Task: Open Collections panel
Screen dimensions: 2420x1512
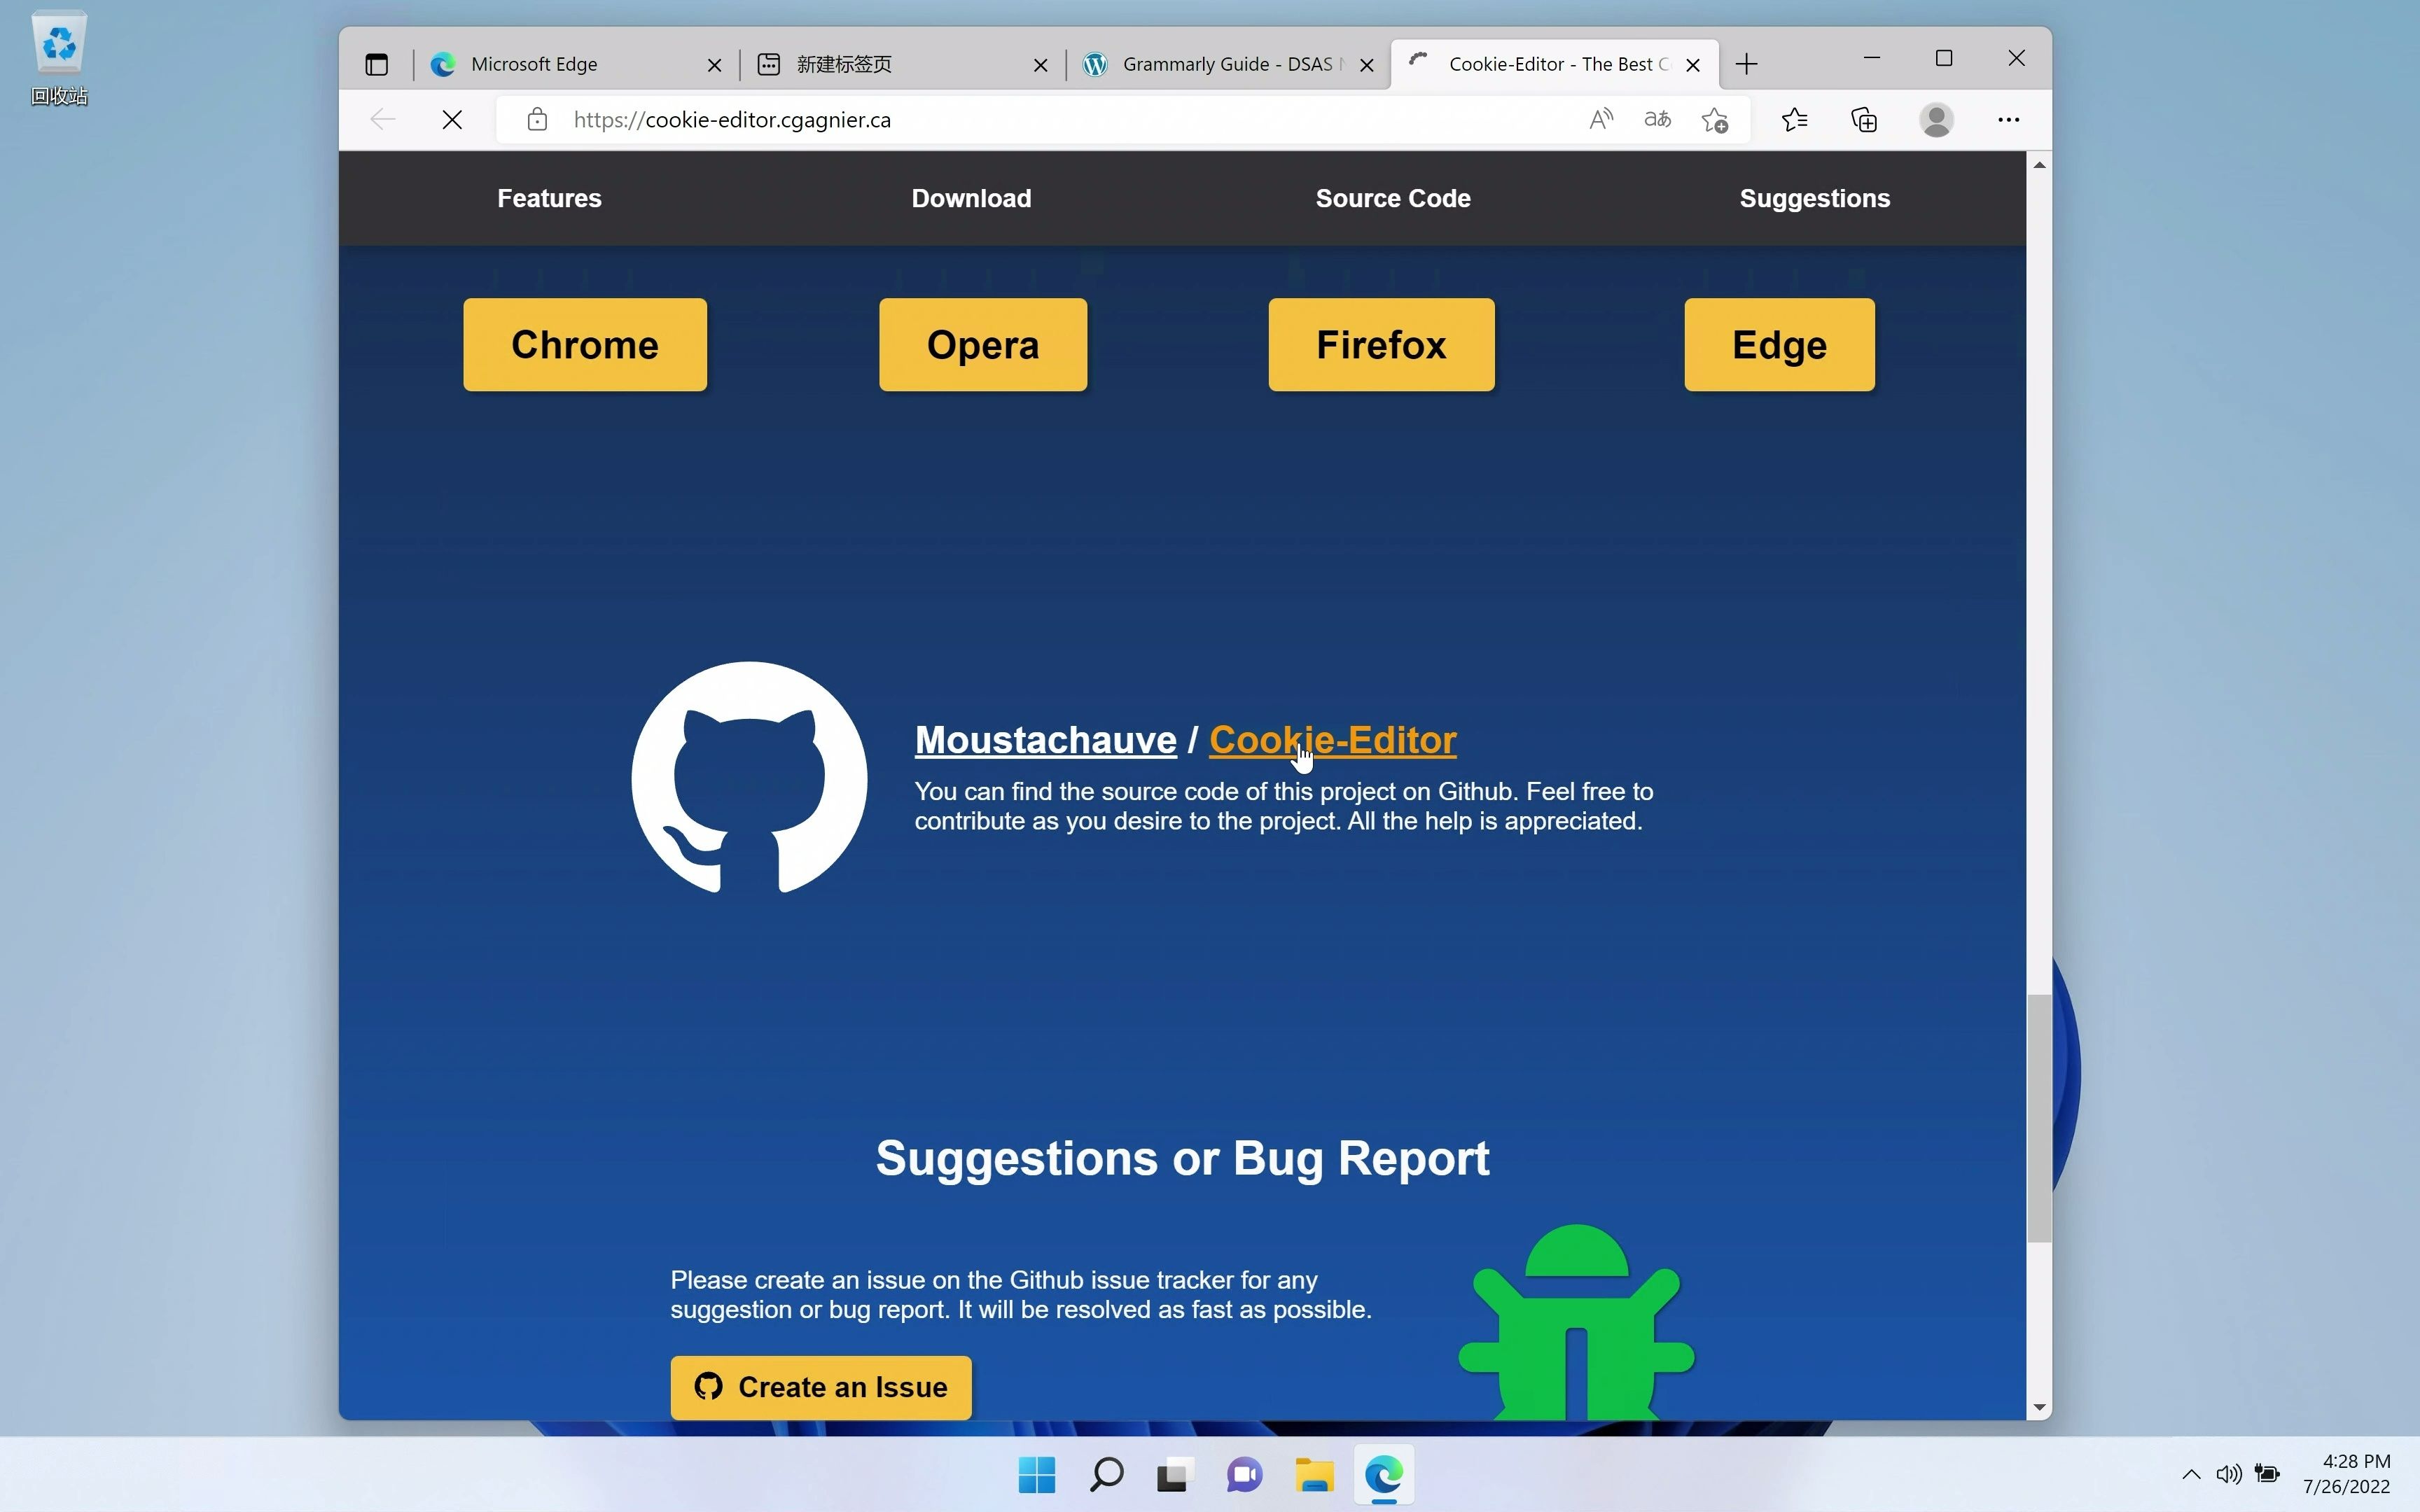Action: click(x=1864, y=120)
